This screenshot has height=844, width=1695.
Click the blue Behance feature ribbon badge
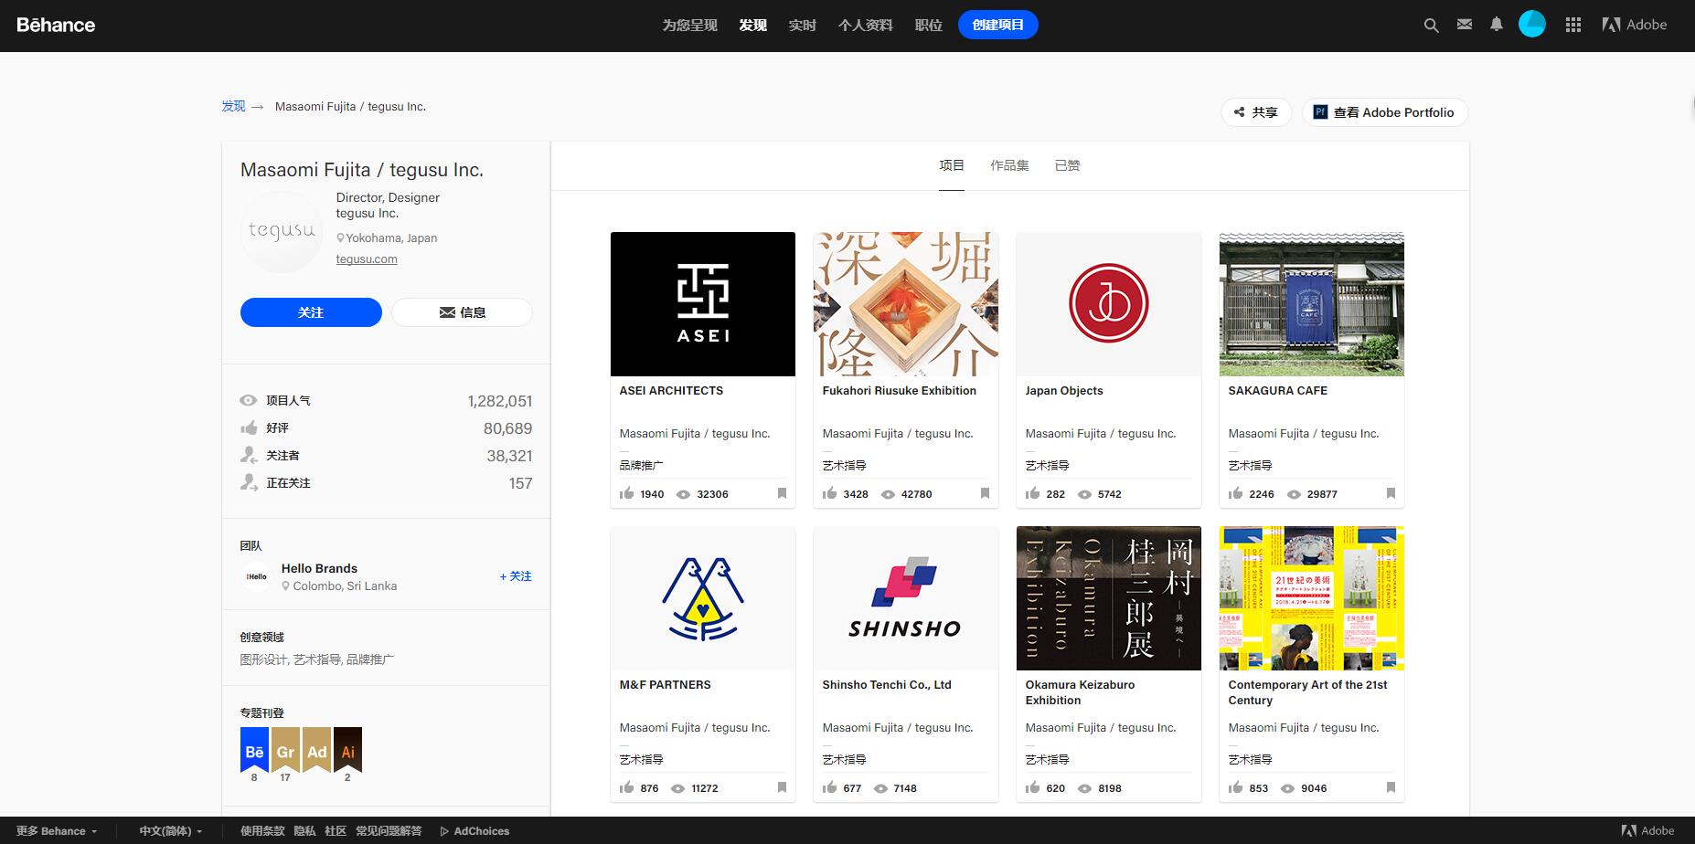click(254, 750)
